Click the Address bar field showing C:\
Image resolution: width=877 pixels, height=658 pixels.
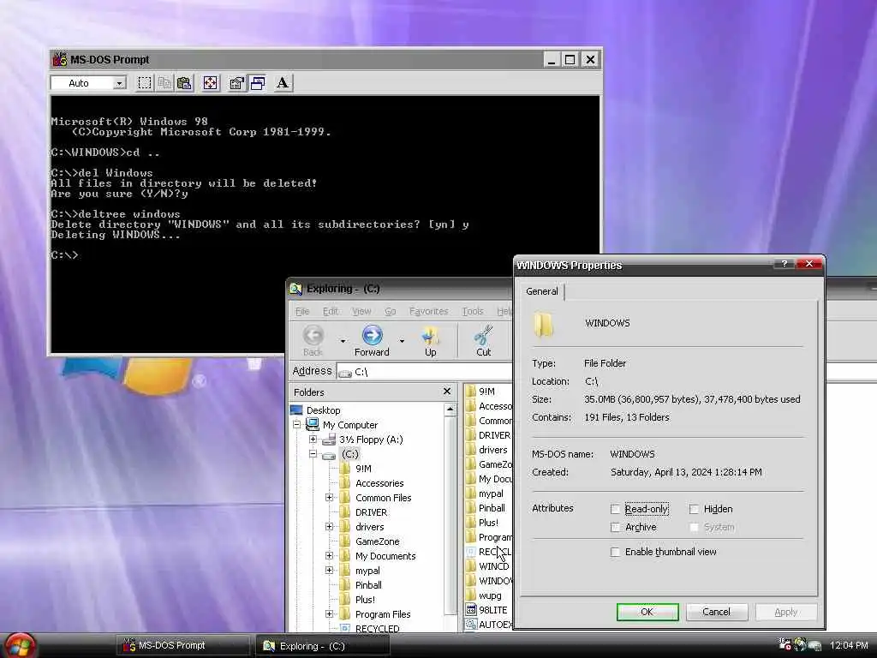[425, 372]
